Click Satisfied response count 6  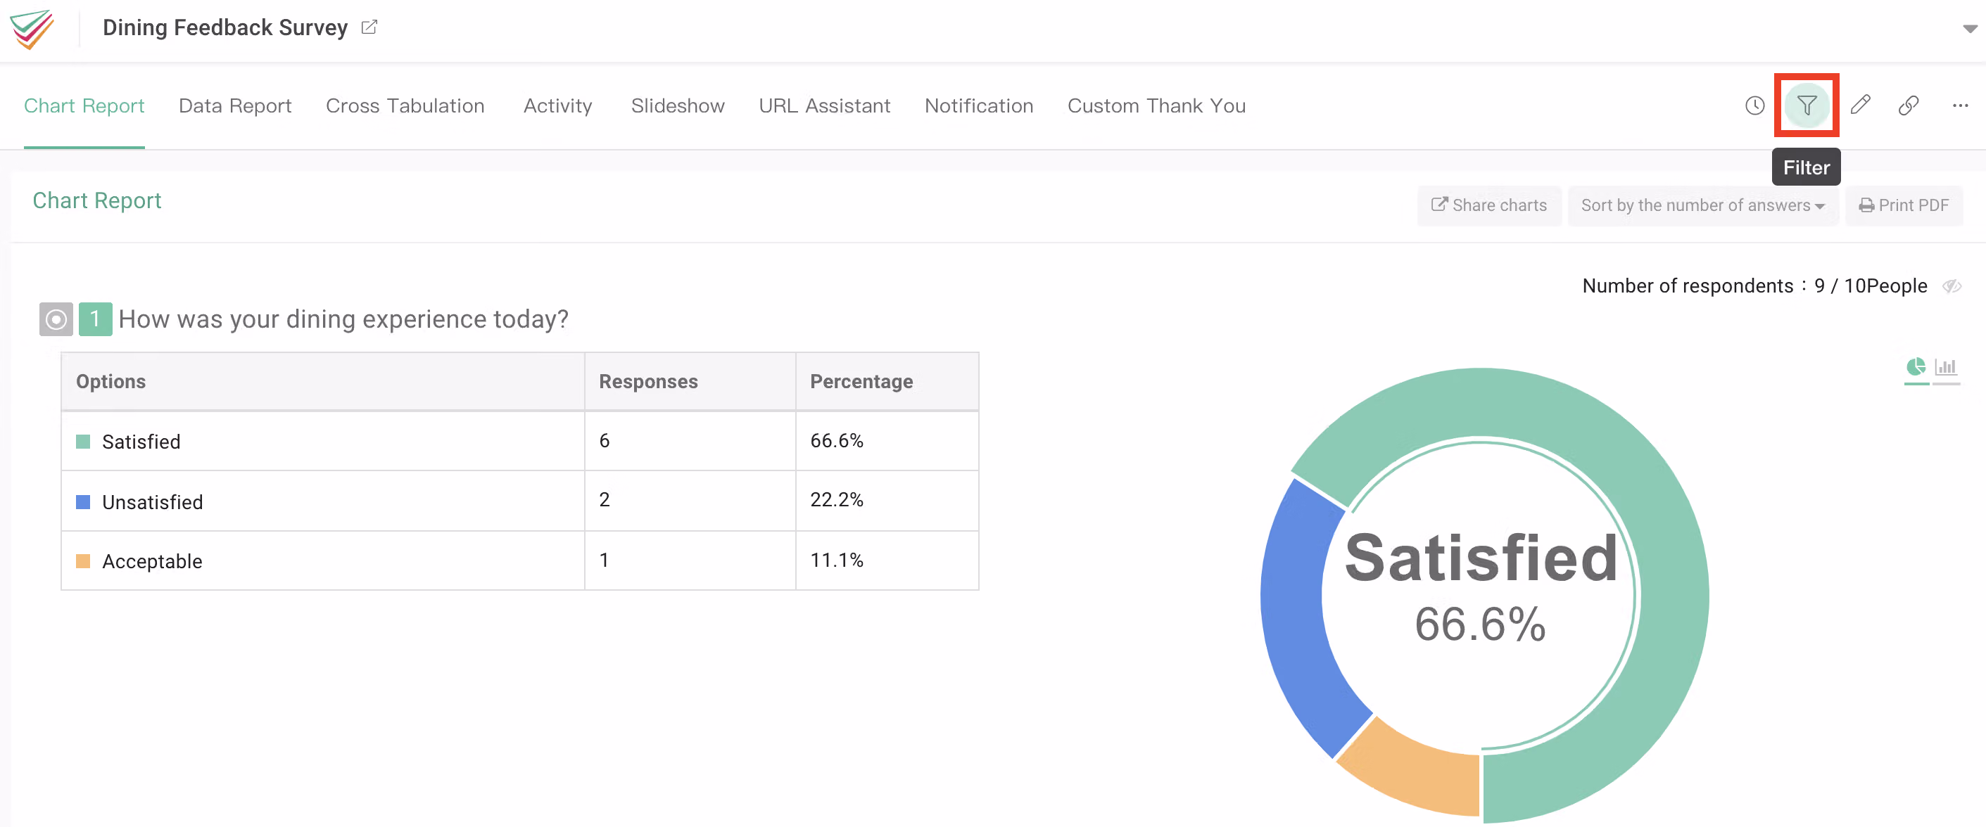coord(605,440)
